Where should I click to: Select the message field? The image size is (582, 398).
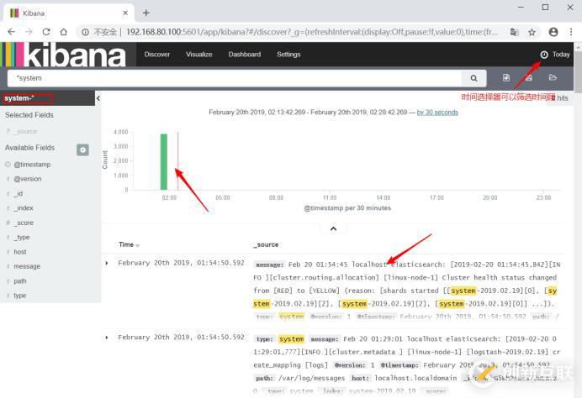pos(27,266)
